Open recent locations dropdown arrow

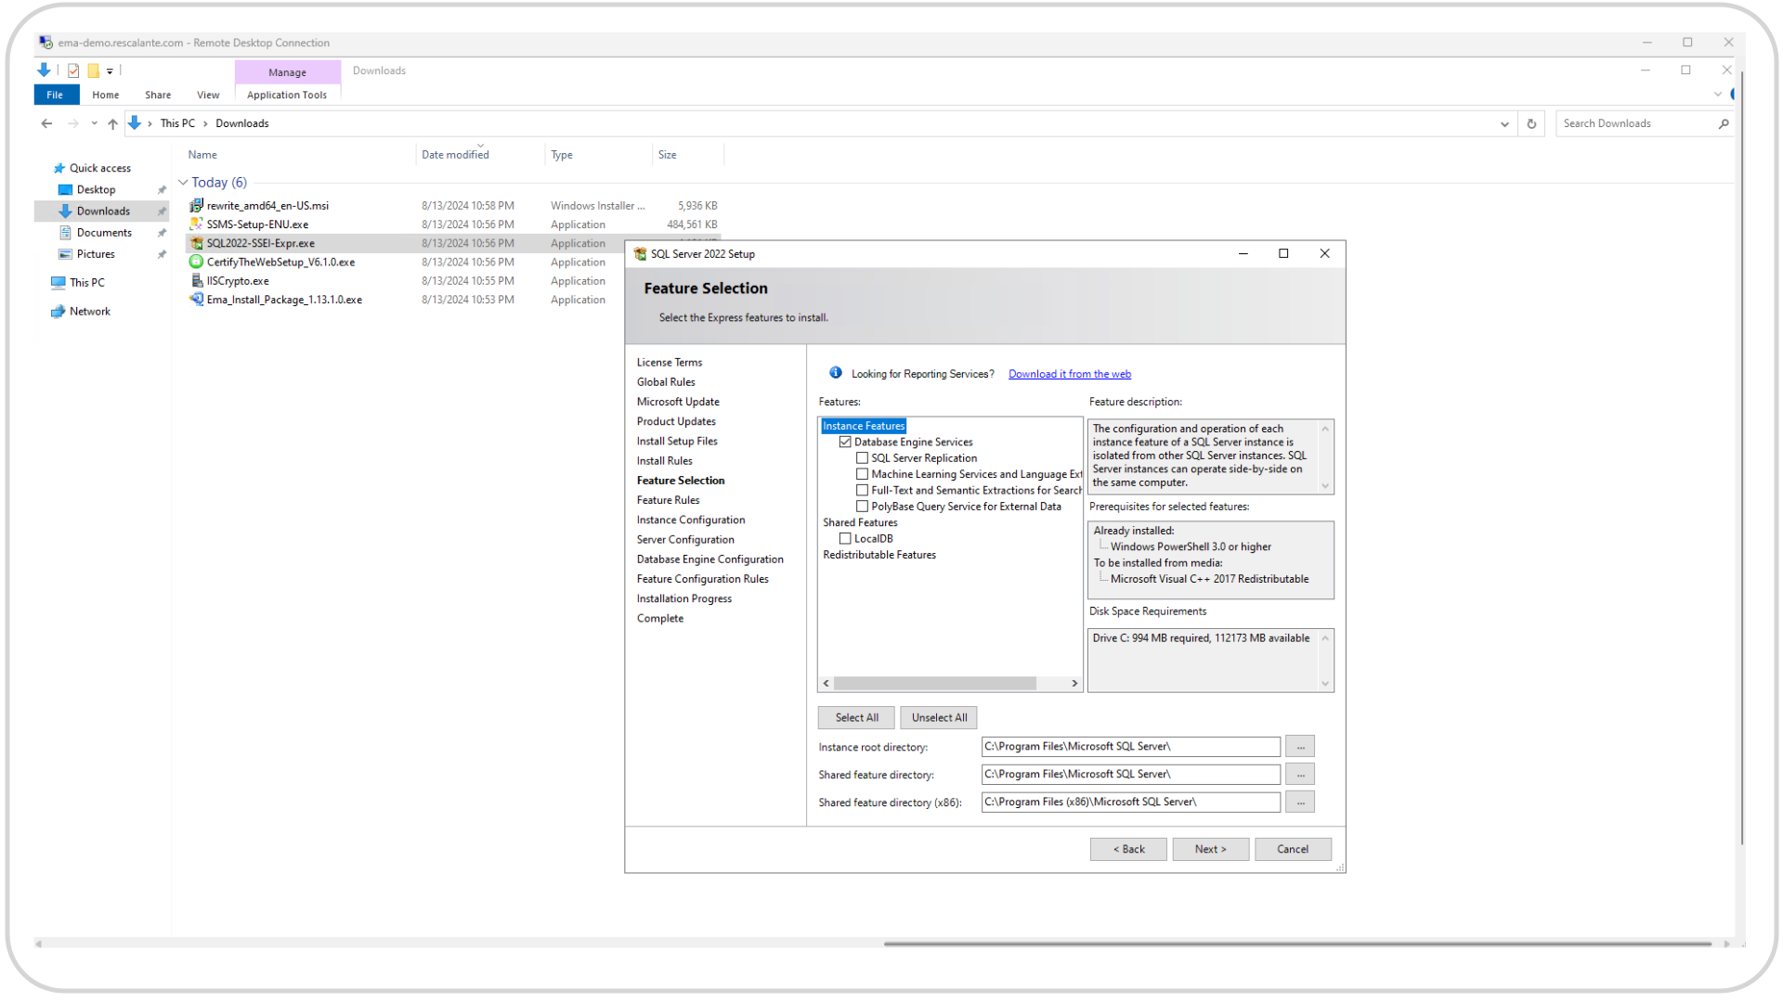(94, 123)
